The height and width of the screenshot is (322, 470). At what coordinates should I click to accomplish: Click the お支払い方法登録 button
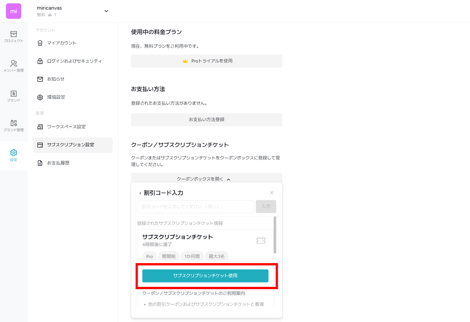coord(207,119)
